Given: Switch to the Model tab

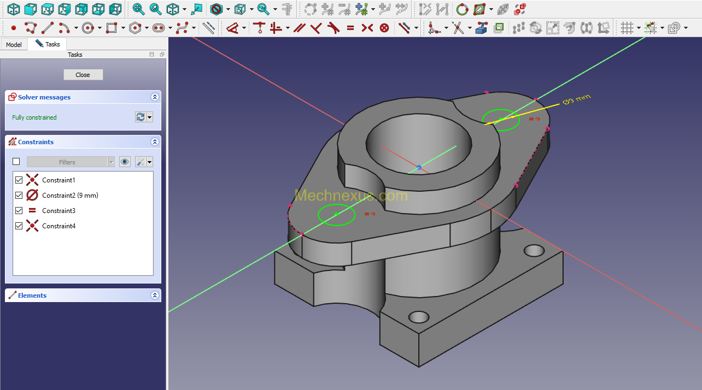Looking at the screenshot, I should [14, 44].
